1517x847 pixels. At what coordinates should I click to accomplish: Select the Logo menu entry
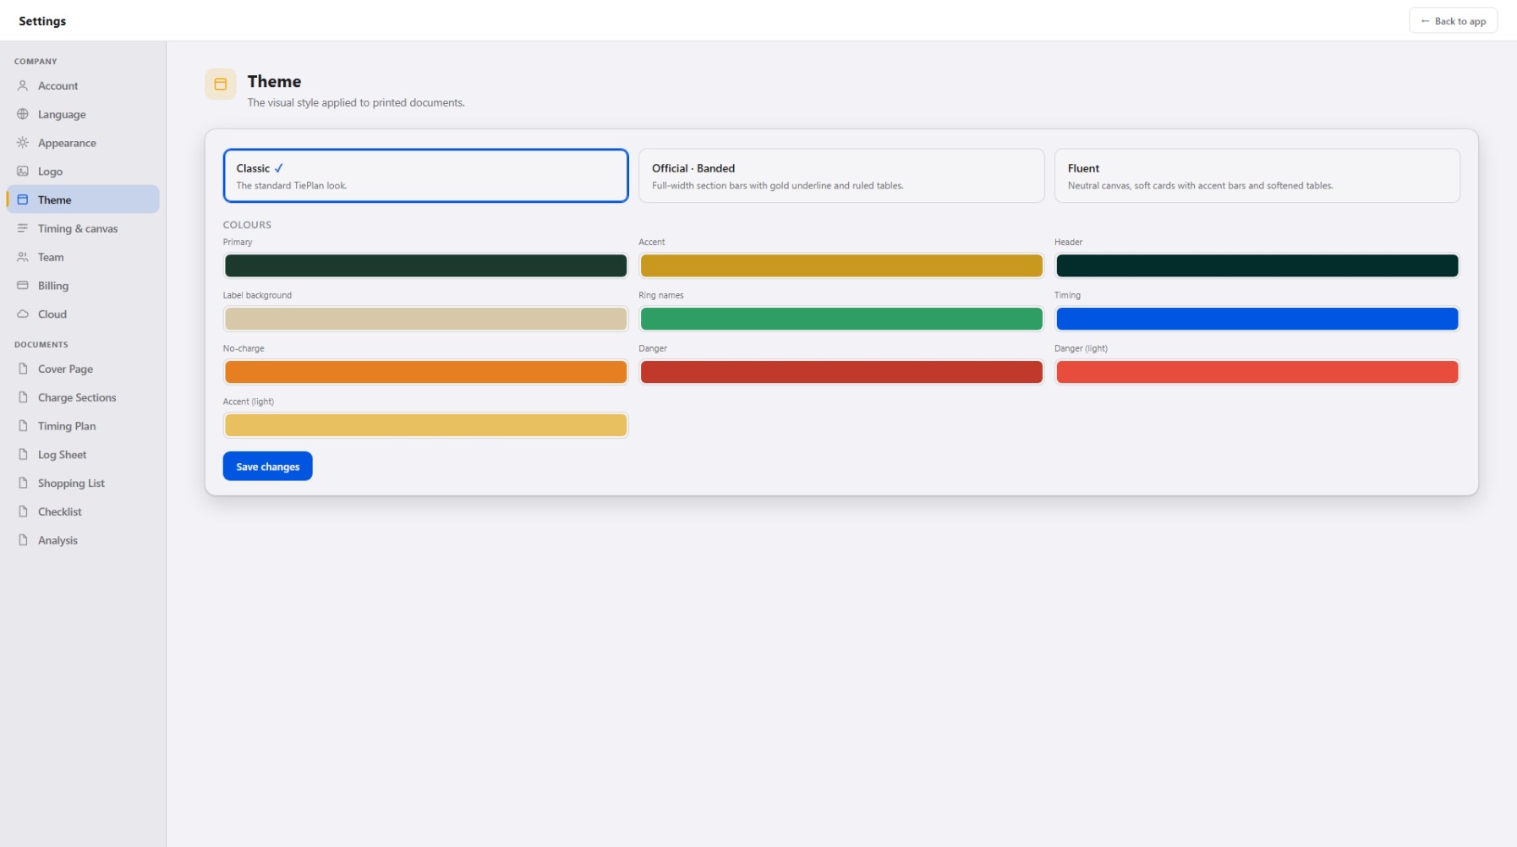[83, 171]
